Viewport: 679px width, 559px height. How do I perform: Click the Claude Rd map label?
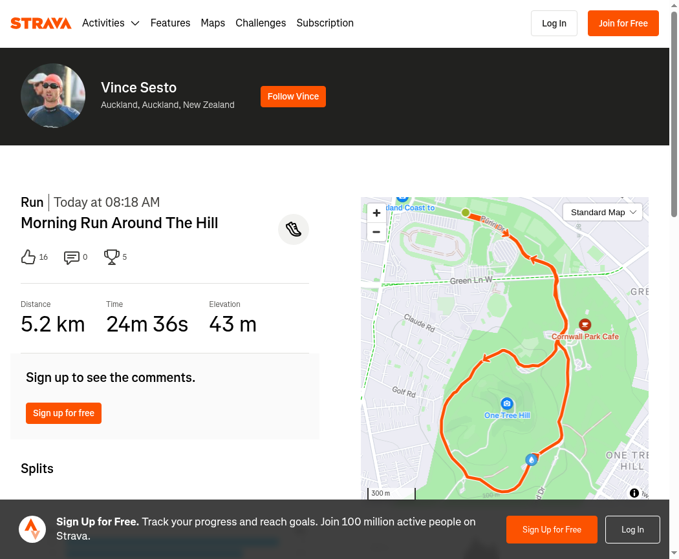(x=419, y=322)
